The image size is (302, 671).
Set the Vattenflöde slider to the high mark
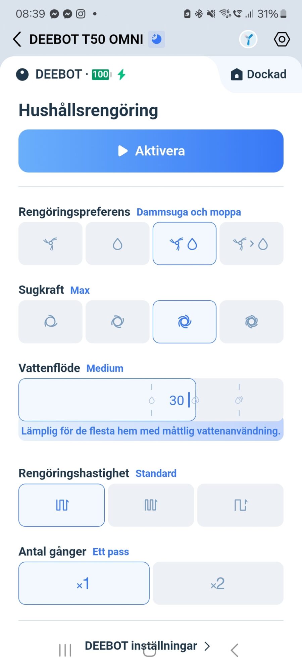[239, 400]
